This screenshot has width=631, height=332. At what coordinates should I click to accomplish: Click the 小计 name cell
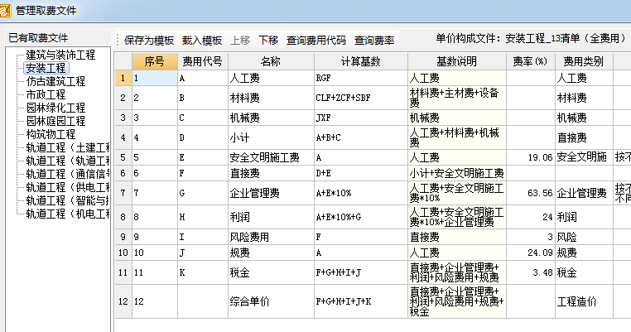pyautogui.click(x=271, y=137)
